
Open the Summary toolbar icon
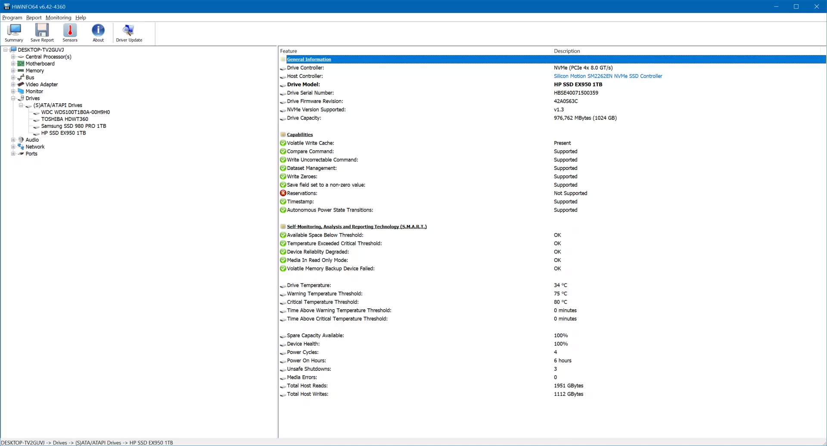tap(14, 33)
